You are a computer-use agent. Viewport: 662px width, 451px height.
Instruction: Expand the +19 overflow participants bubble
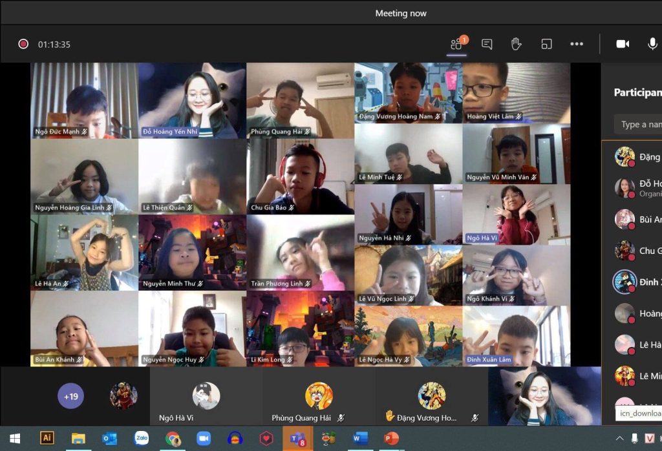point(71,396)
